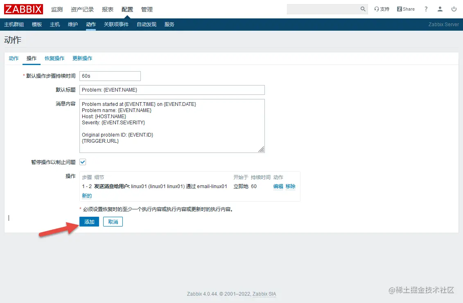The width and height of the screenshot is (463, 303).
Task: Open the Share link
Action: pyautogui.click(x=406, y=9)
